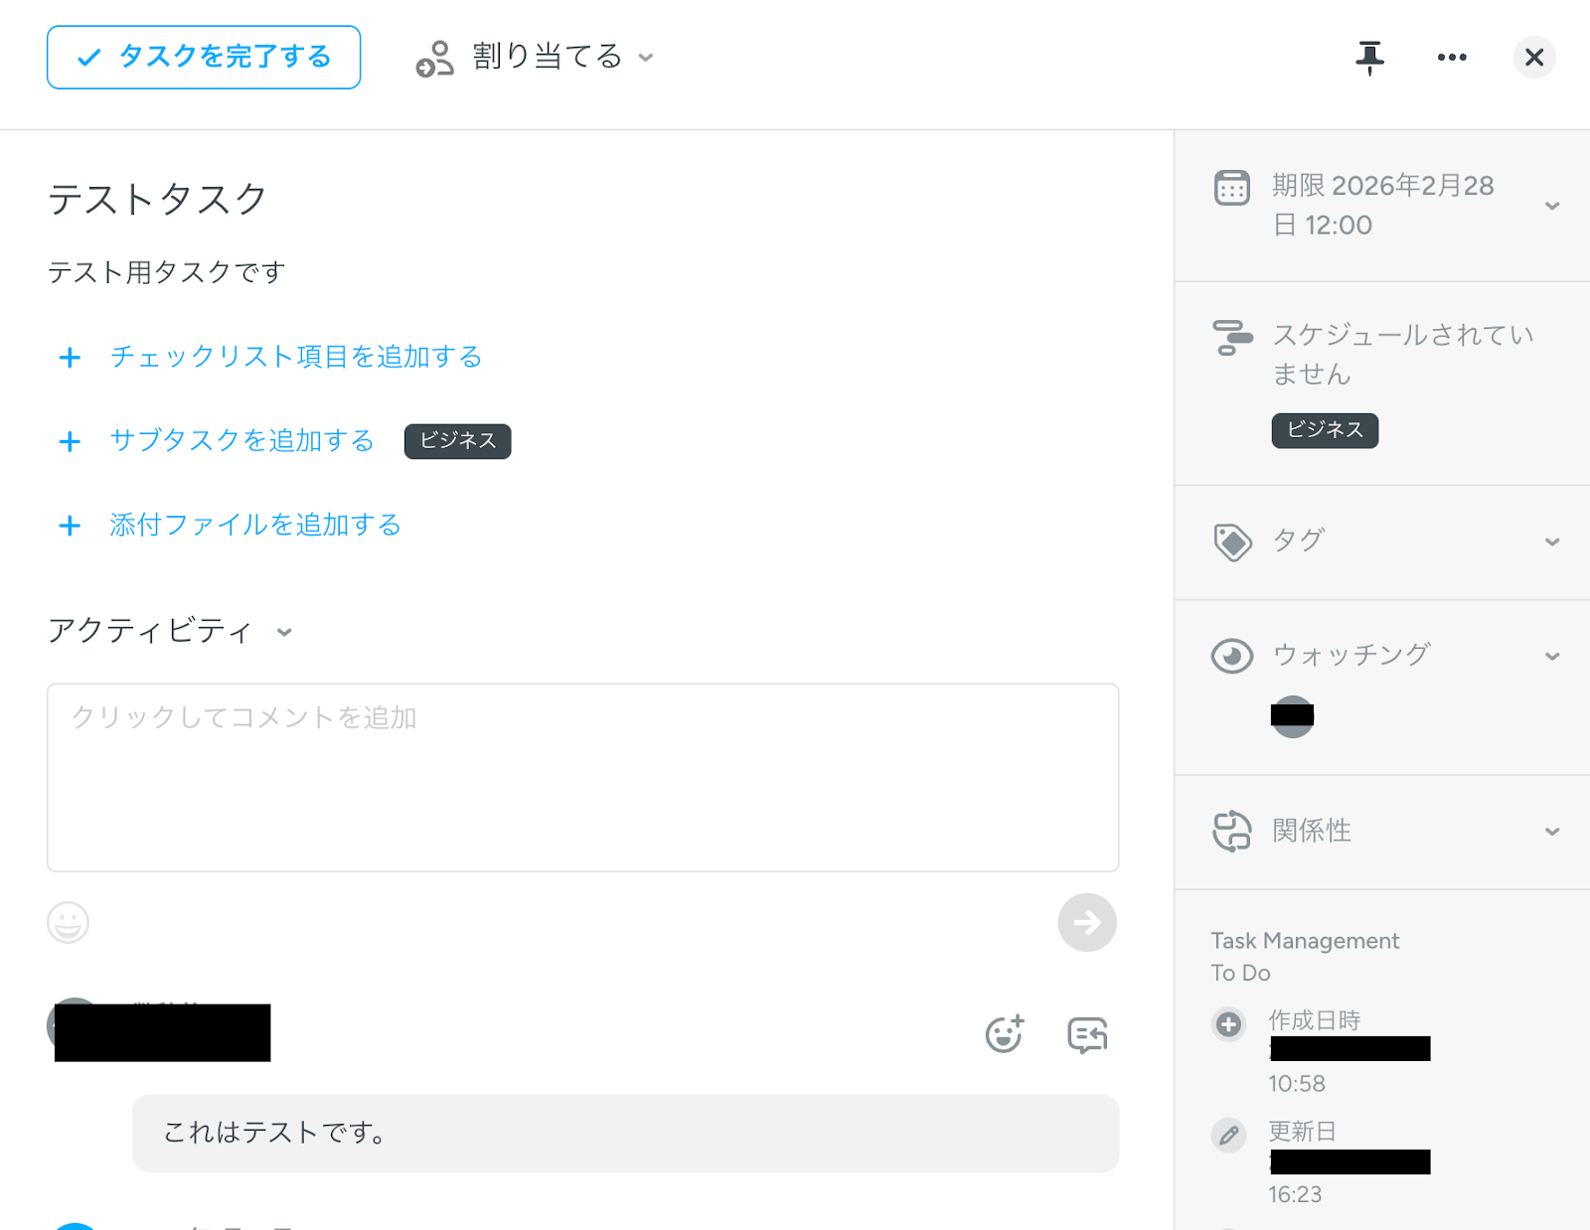
Task: Click the comment input field
Action: tap(582, 777)
